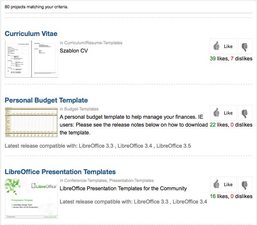
Task: Open the right Curriculum Vitae page thumbnail
Action: coord(45,59)
